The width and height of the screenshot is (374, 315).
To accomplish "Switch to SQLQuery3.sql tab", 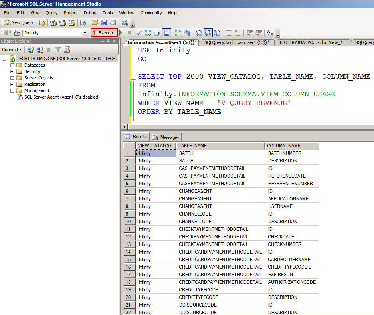I will 237,42.
